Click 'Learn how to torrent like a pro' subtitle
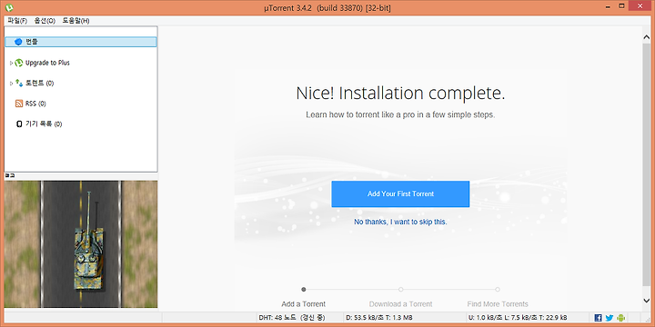Image resolution: width=655 pixels, height=327 pixels. click(x=400, y=114)
